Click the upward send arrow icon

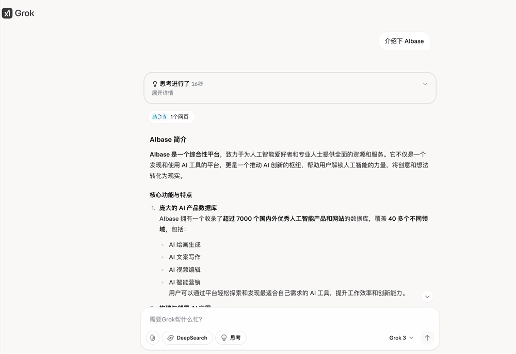[x=427, y=337]
